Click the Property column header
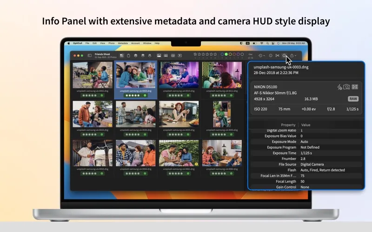372x232 pixels. tap(288, 125)
